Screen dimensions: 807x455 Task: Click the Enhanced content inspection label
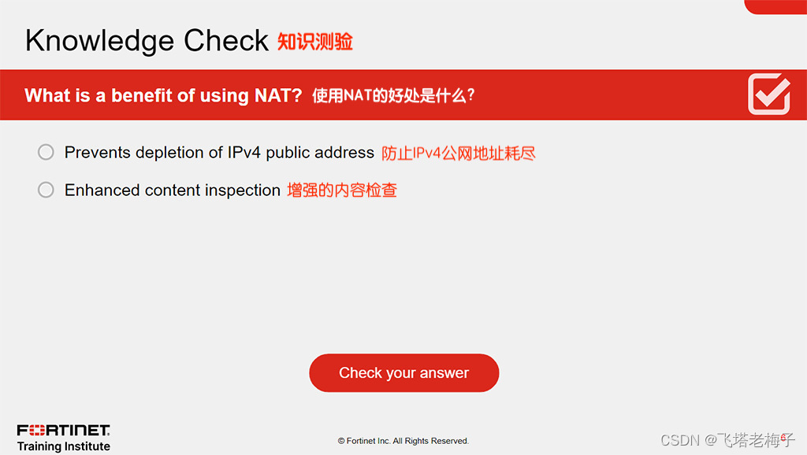point(173,191)
